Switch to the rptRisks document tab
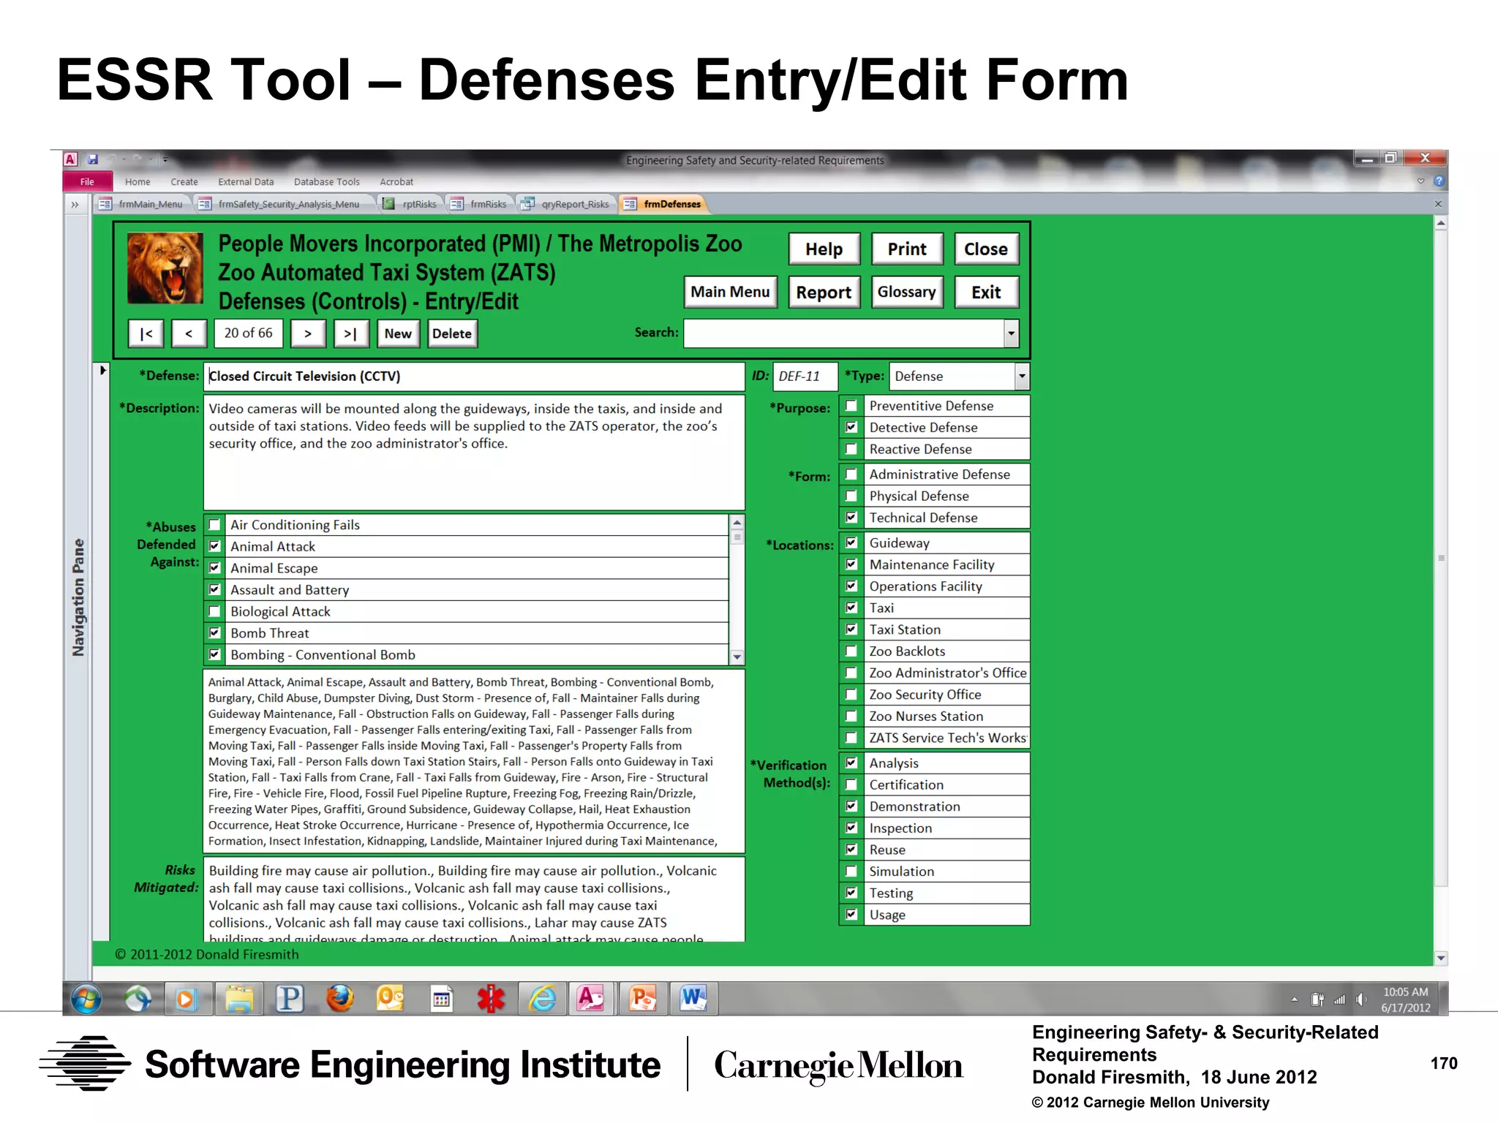 (x=410, y=204)
